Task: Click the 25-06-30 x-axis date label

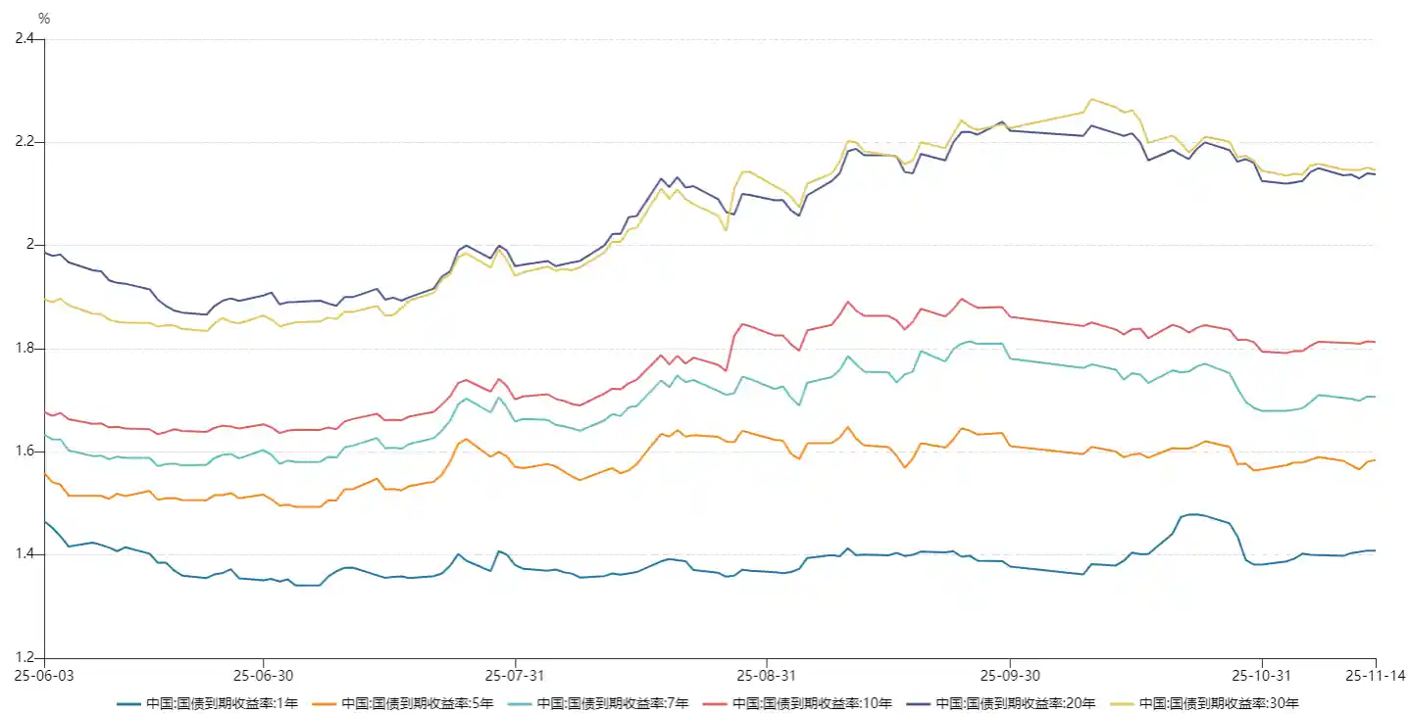Action: point(263,676)
